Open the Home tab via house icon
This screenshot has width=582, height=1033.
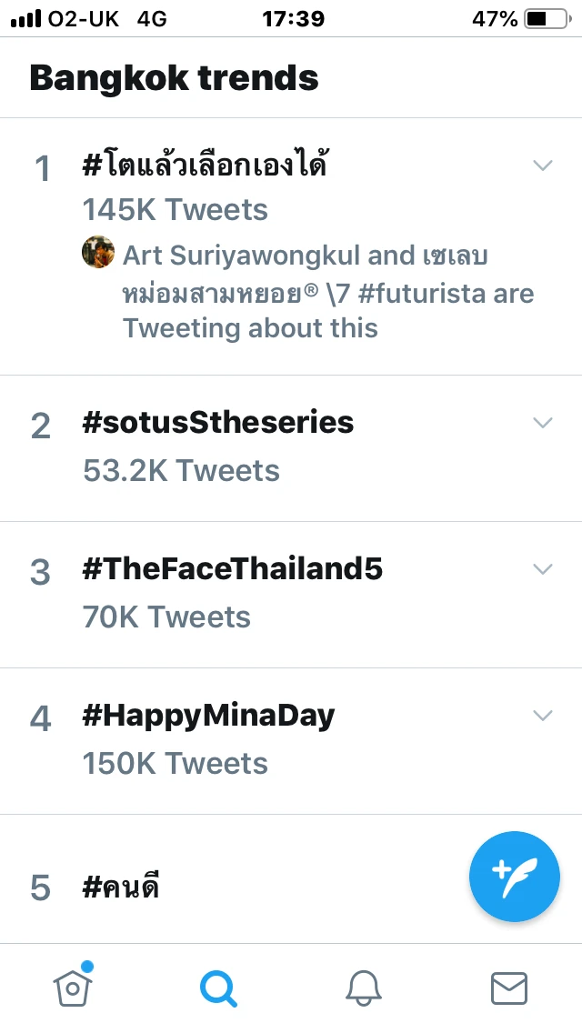73,988
